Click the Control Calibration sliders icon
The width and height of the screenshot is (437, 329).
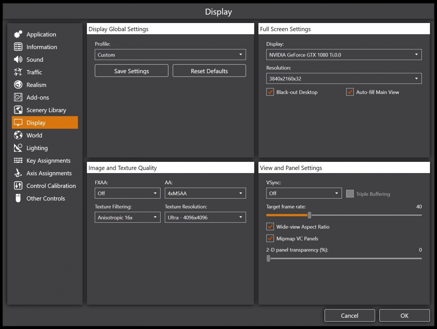click(18, 186)
